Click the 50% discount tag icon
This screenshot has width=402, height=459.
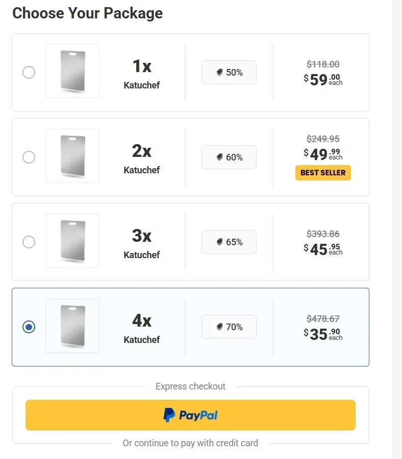220,72
